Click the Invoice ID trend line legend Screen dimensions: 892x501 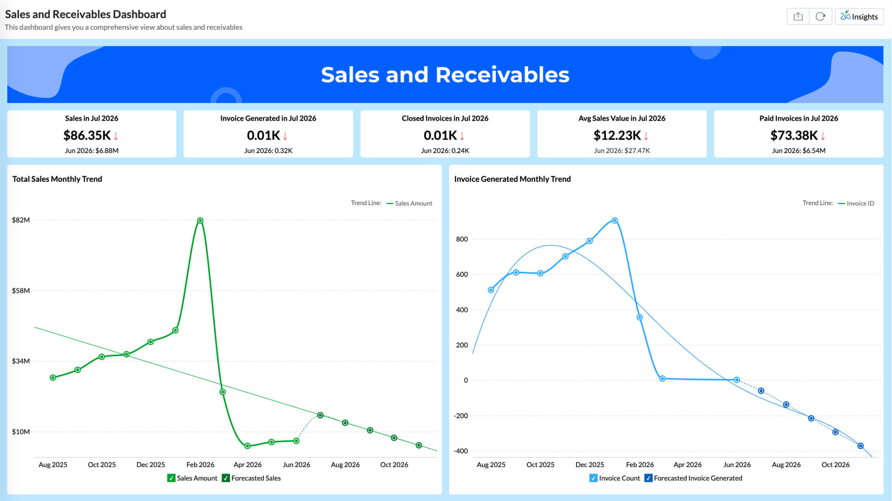pyautogui.click(x=856, y=203)
